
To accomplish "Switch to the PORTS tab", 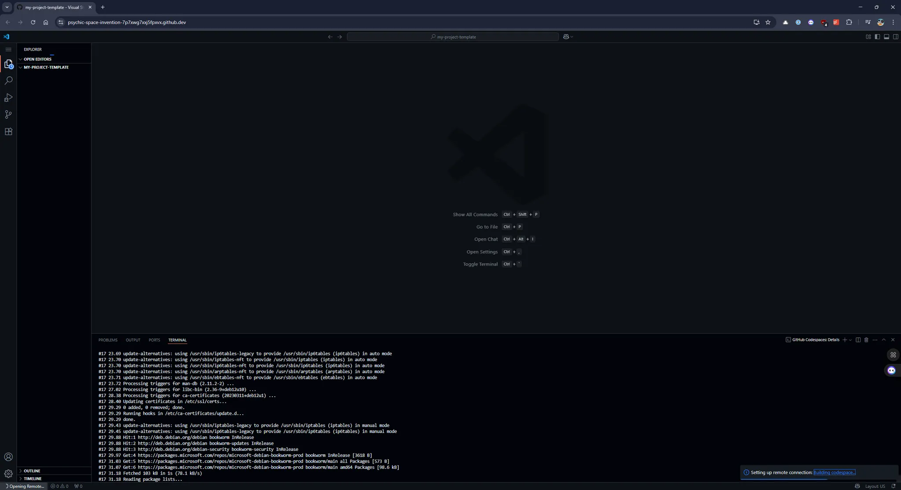I will tap(154, 340).
